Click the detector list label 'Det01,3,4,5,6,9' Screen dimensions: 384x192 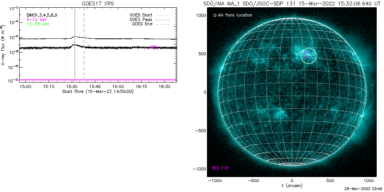tap(42, 15)
